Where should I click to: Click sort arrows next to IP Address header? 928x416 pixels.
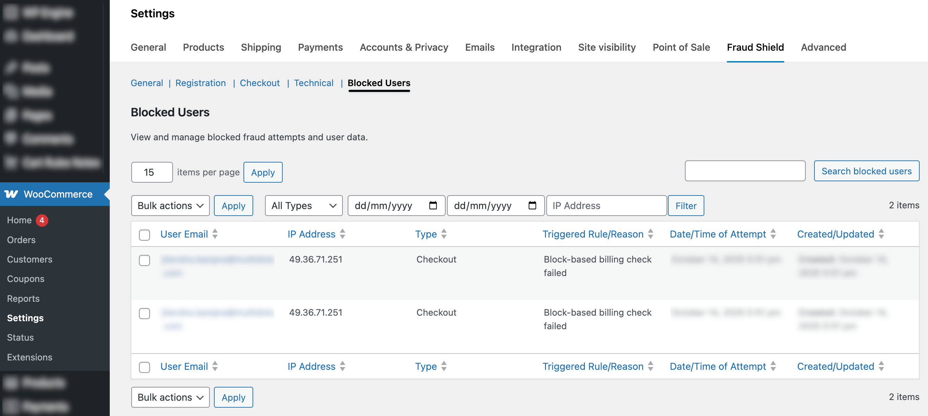pyautogui.click(x=342, y=234)
